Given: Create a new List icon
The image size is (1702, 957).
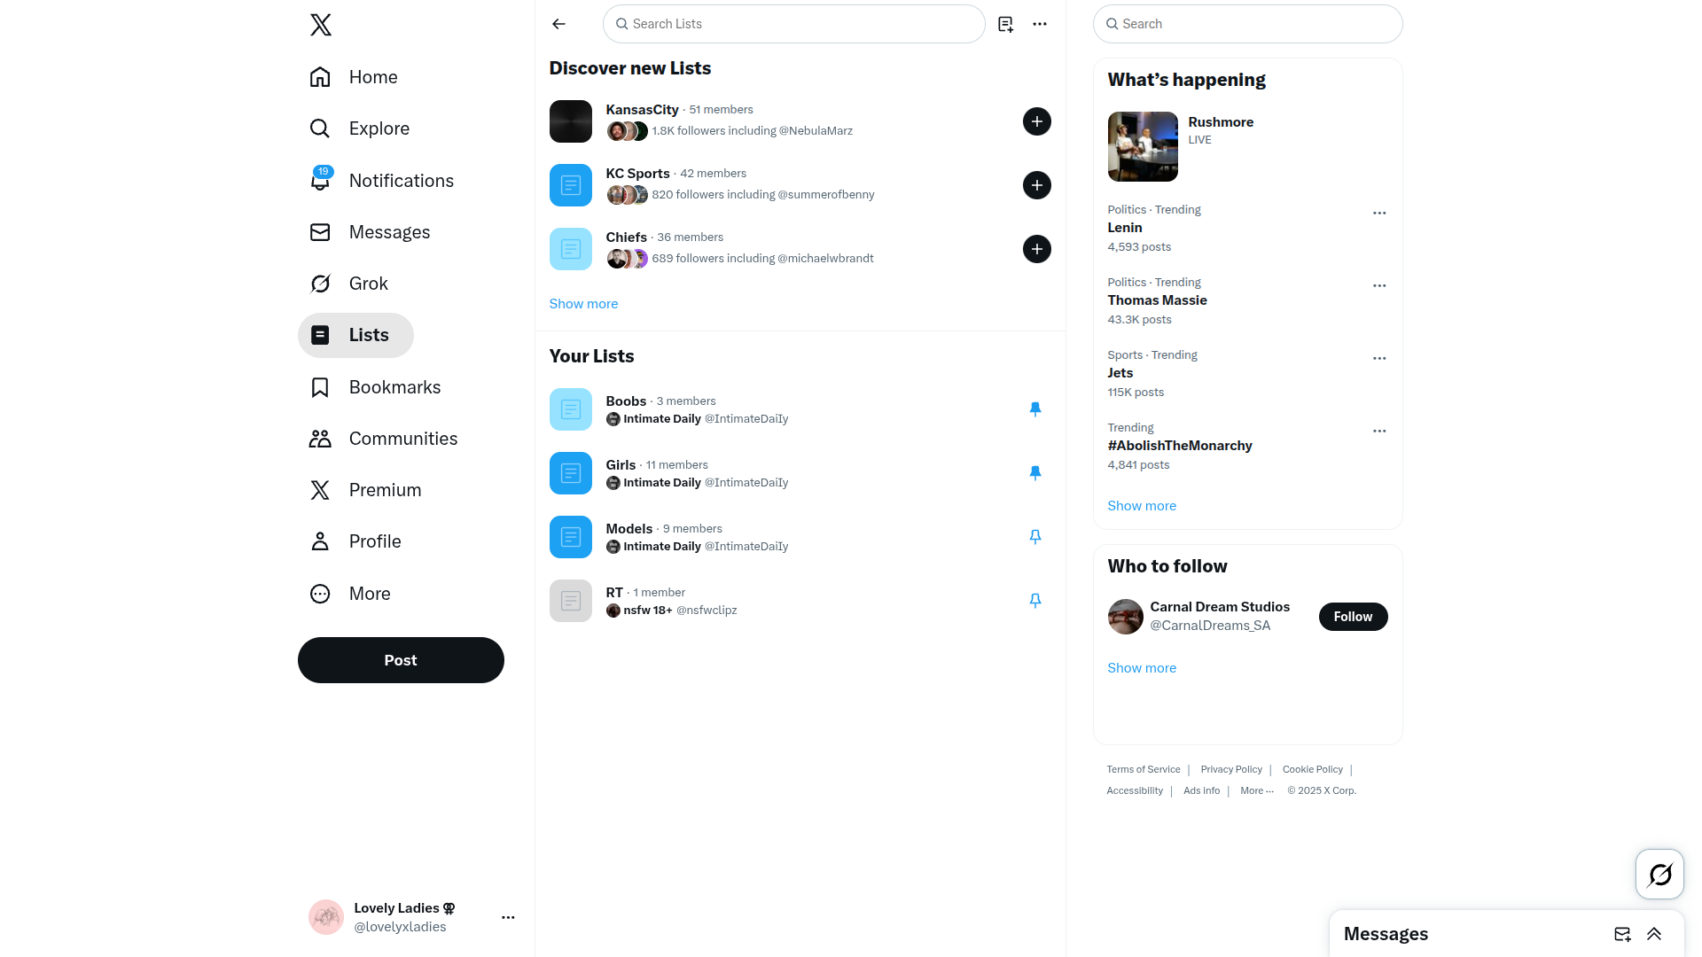Looking at the screenshot, I should [x=1005, y=24].
